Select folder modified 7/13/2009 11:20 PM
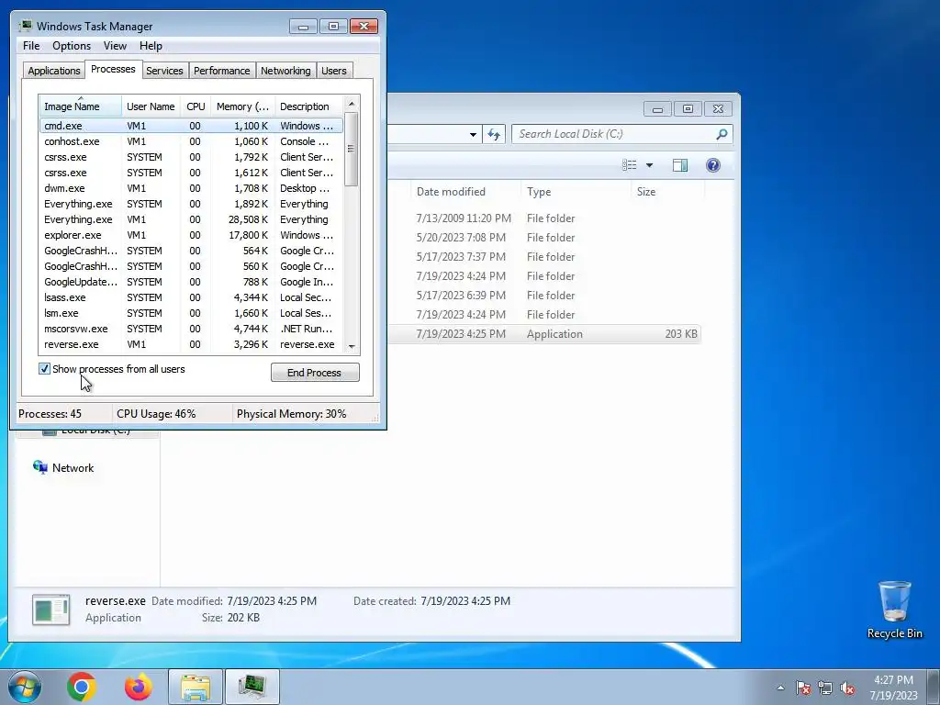This screenshot has height=705, width=940. click(544, 218)
